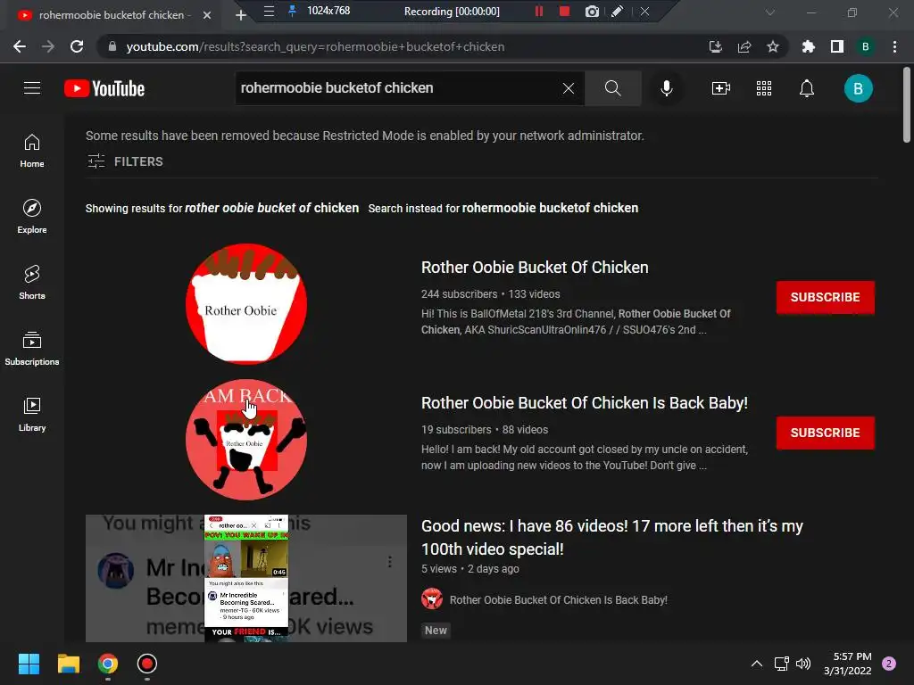This screenshot has height=685, width=914.
Task: Open the 'Good news: I have 86 videos' thumbnail
Action: pos(246,578)
